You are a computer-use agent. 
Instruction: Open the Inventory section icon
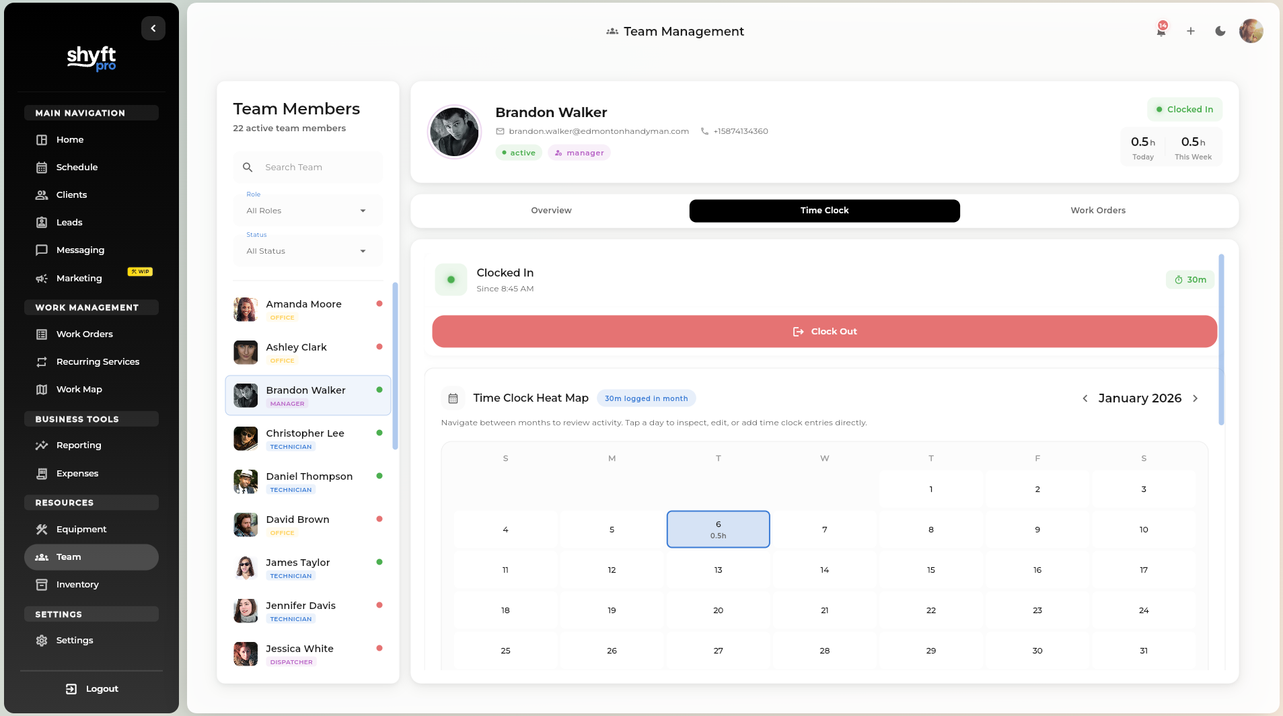[42, 584]
